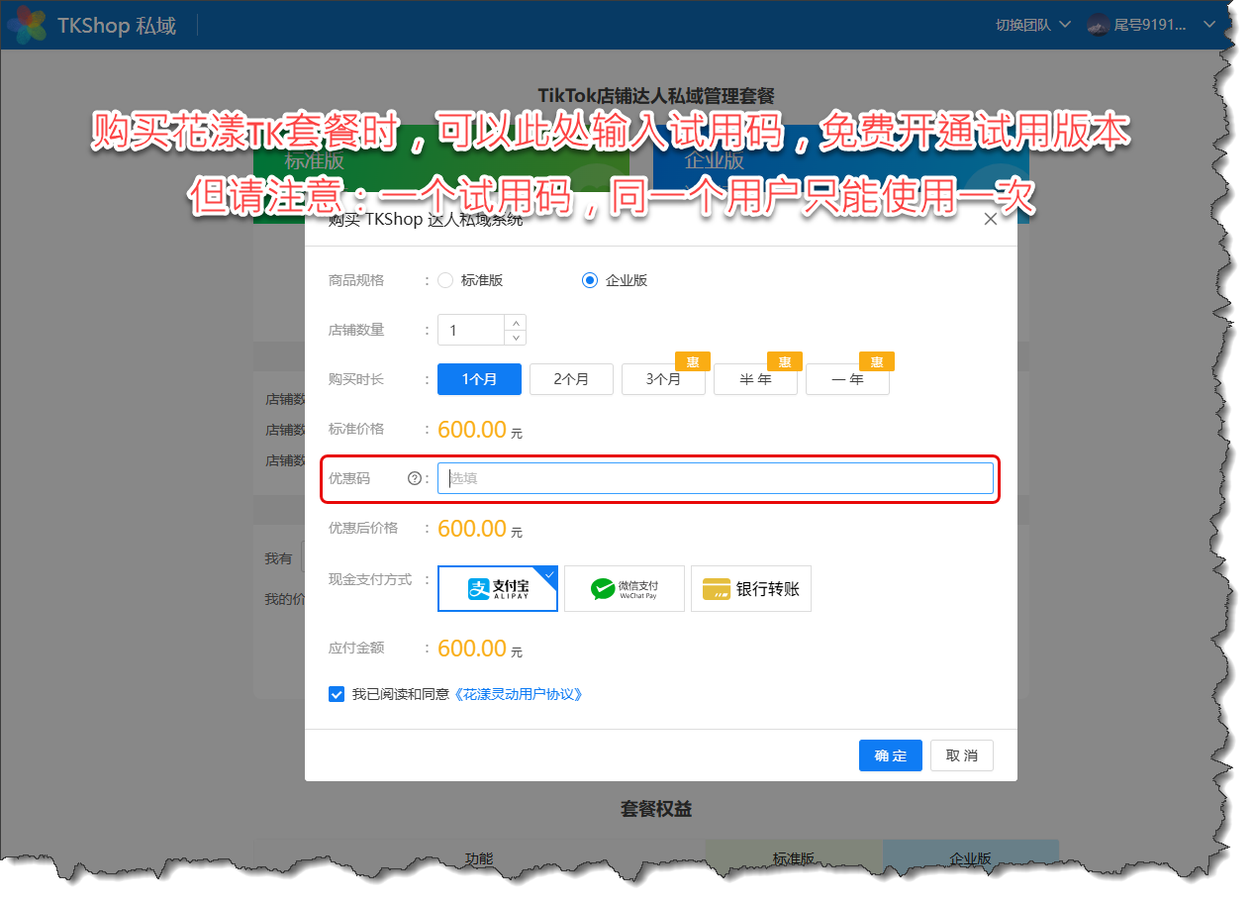Select 银行转账 bank transfer payment
The width and height of the screenshot is (1255, 902).
(751, 589)
